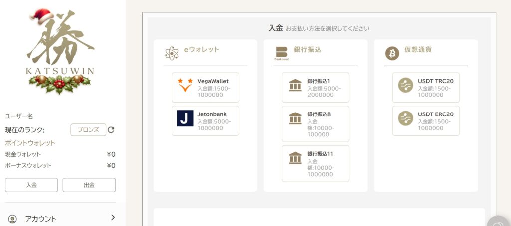Select the VegaWallet payment method
This screenshot has width=511, height=226.
pos(205,88)
